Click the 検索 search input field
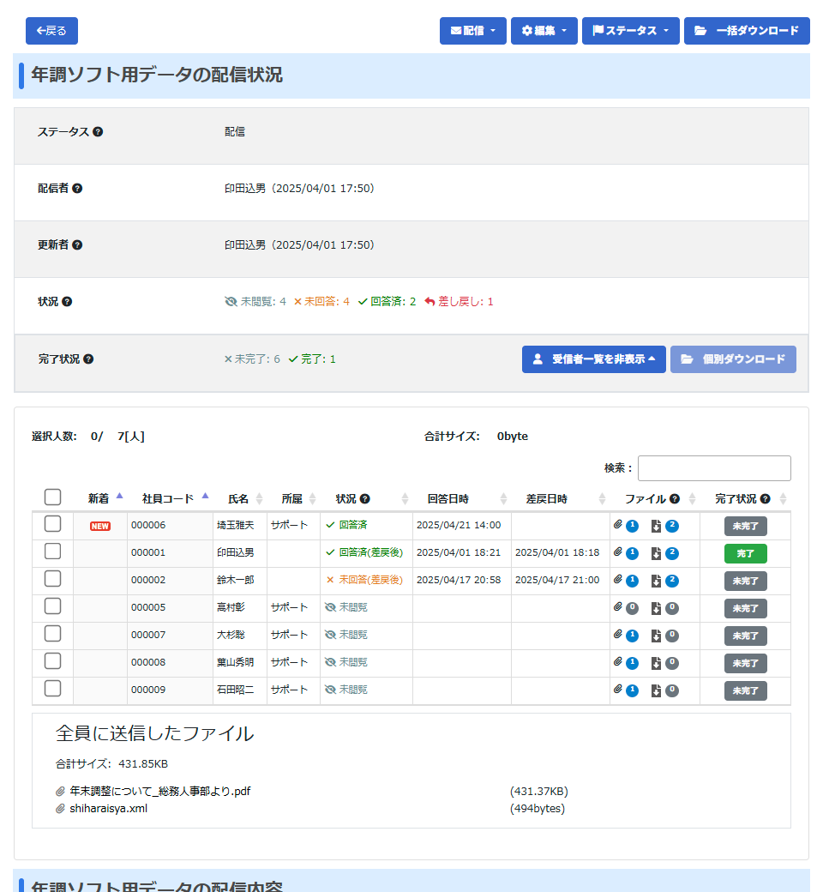Image resolution: width=823 pixels, height=892 pixels. point(713,468)
